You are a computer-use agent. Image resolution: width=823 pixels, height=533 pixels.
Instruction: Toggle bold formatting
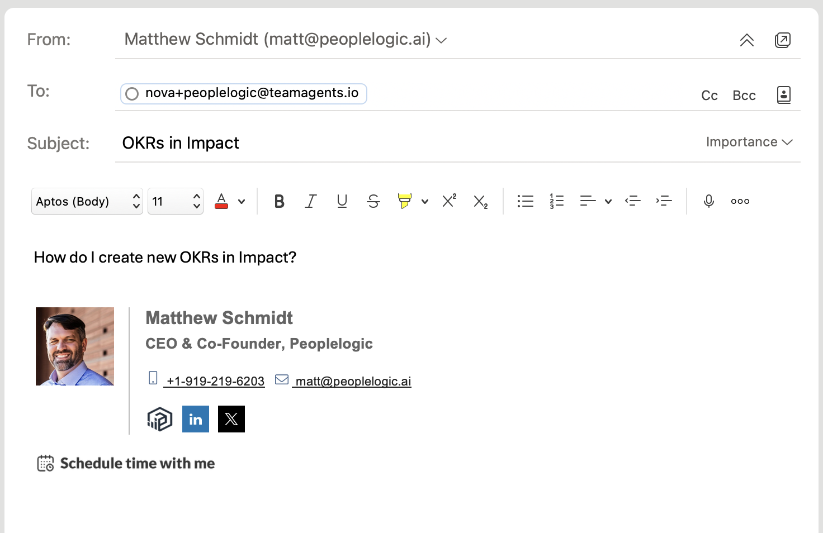coord(279,201)
